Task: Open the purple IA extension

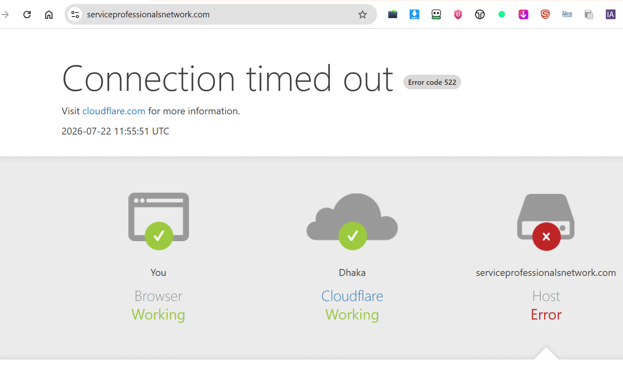Action: point(611,15)
